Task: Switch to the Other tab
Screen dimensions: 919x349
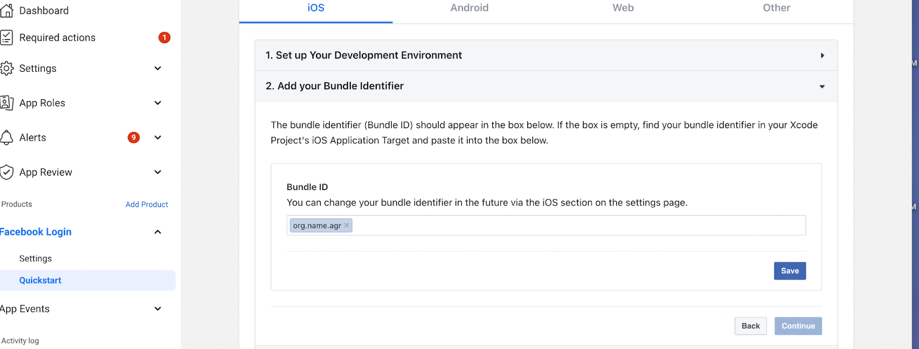Action: coord(777,8)
